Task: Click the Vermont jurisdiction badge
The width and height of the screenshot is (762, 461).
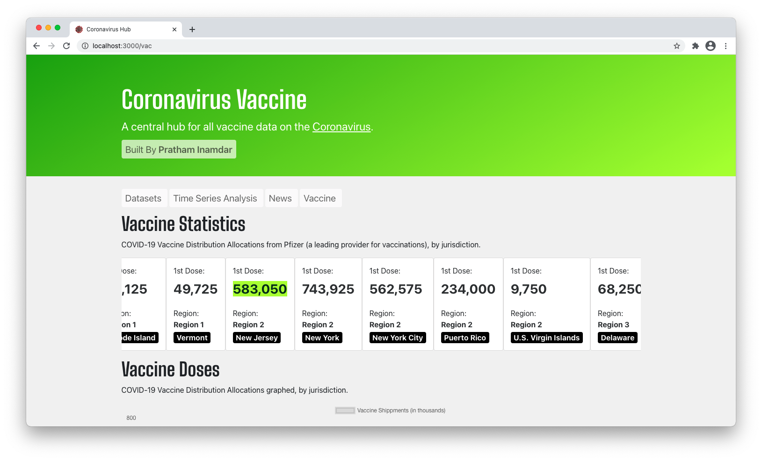Action: click(192, 338)
